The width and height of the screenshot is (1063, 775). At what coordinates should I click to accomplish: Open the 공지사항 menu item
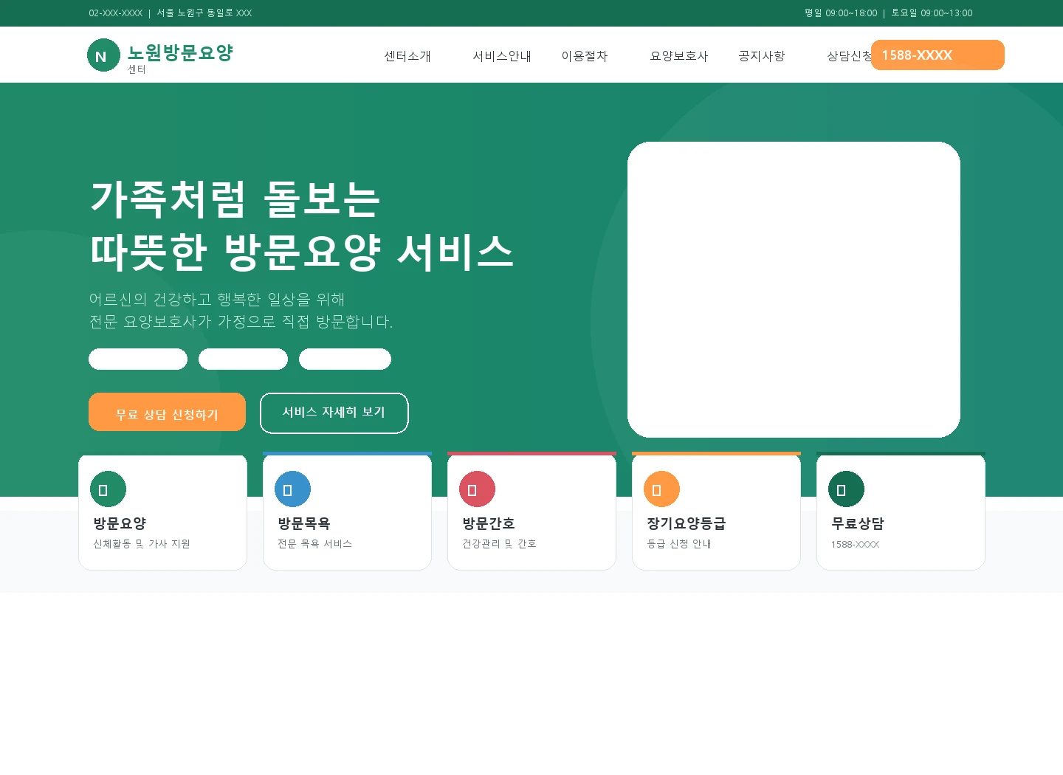tap(762, 56)
